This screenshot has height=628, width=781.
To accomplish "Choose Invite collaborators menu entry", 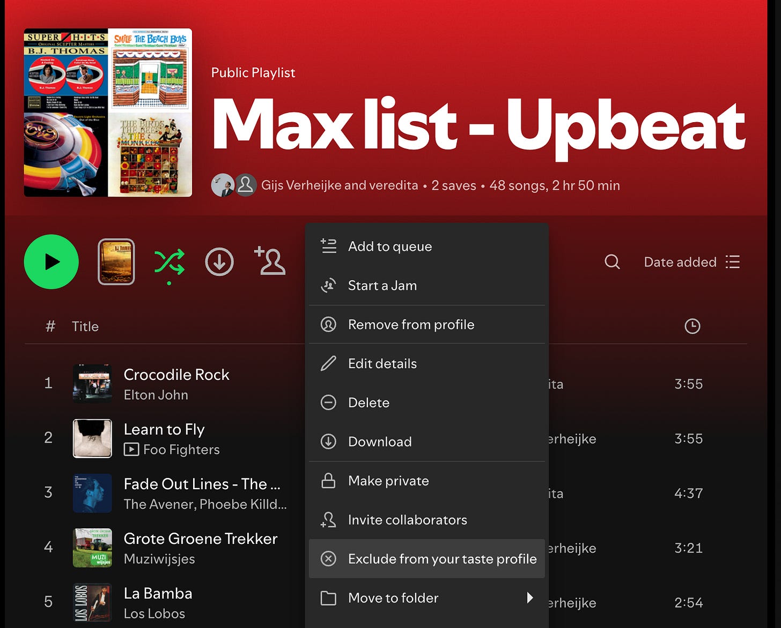I will point(427,520).
